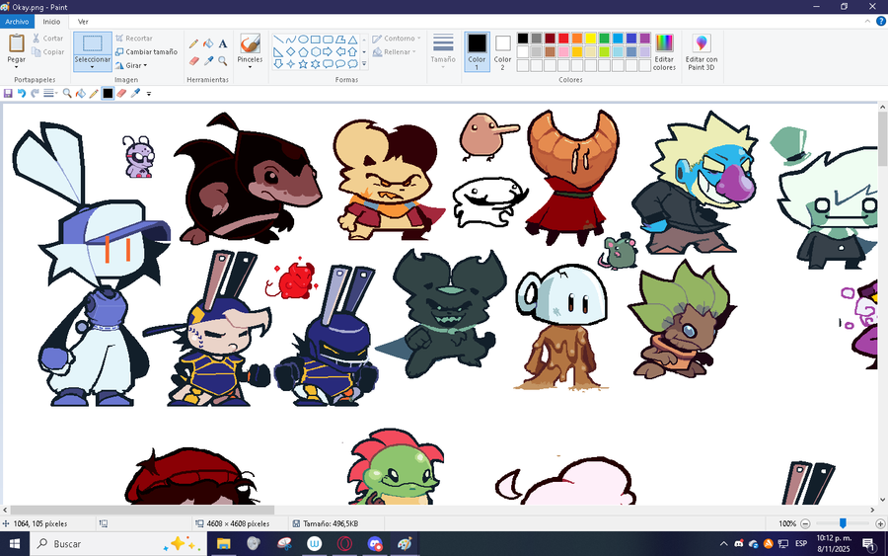Choose the pentagon shape
This screenshot has width=888, height=556.
pos(303,52)
